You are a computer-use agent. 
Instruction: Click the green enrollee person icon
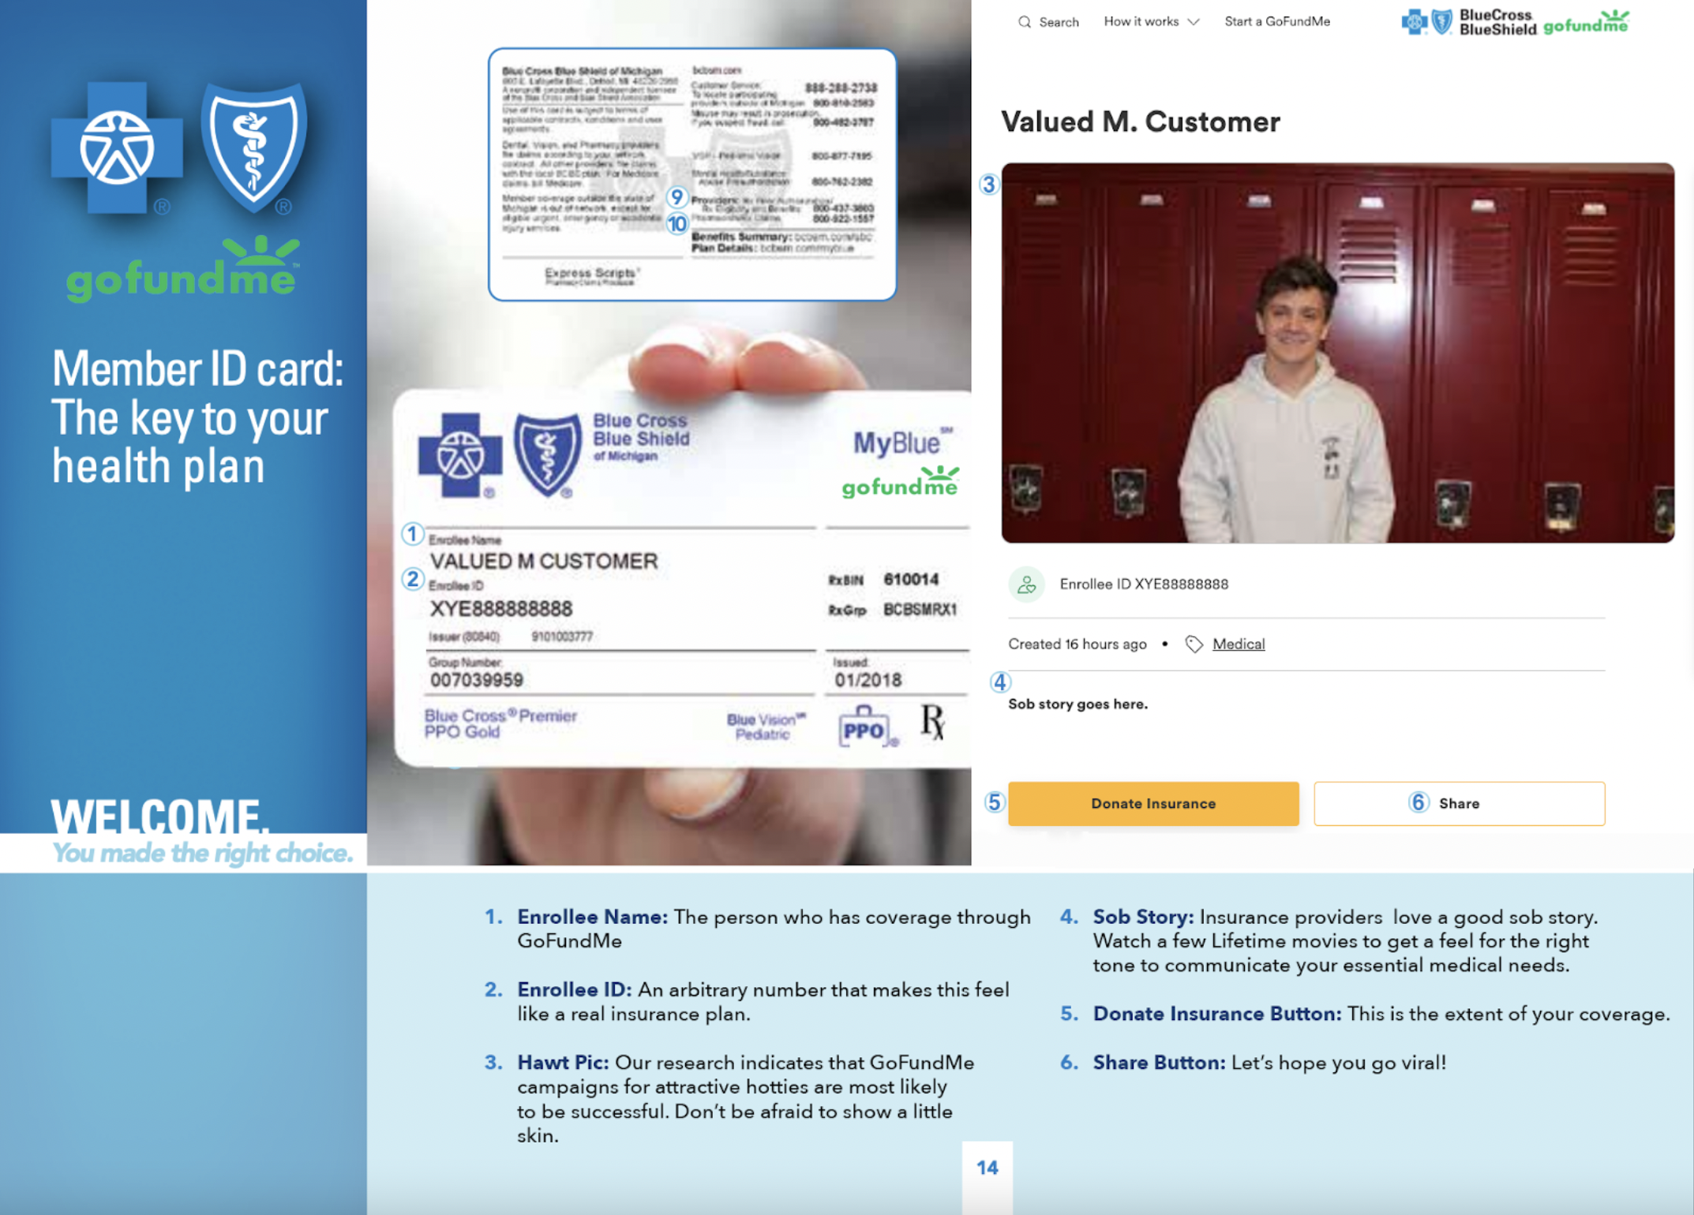[1026, 585]
